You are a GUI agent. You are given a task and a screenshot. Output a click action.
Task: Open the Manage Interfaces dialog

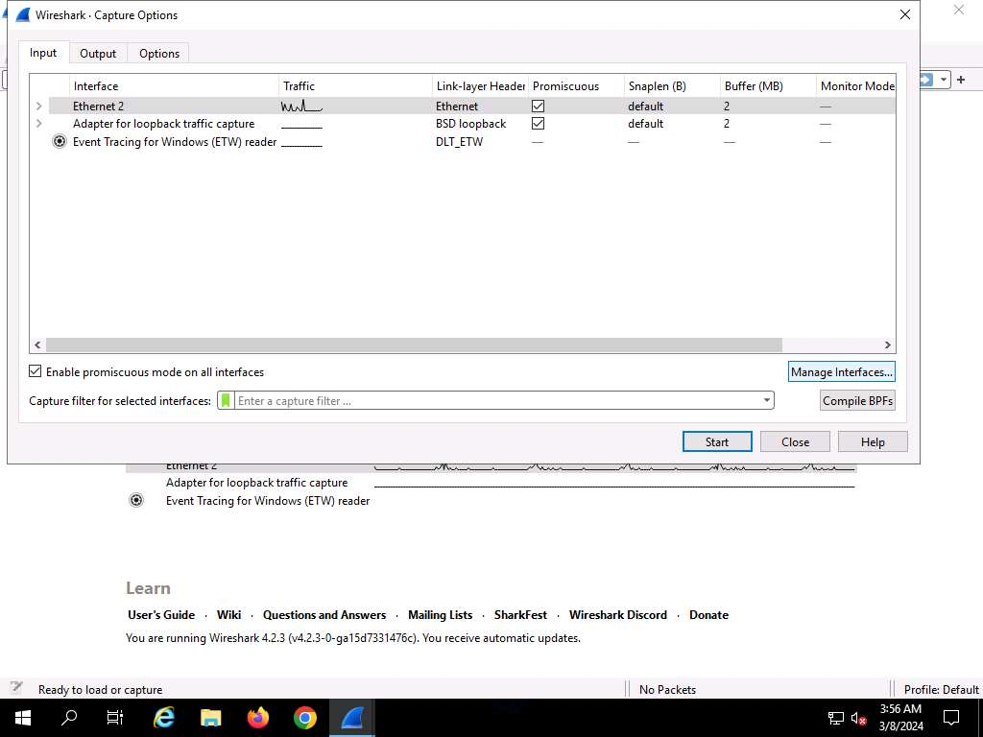click(x=841, y=371)
